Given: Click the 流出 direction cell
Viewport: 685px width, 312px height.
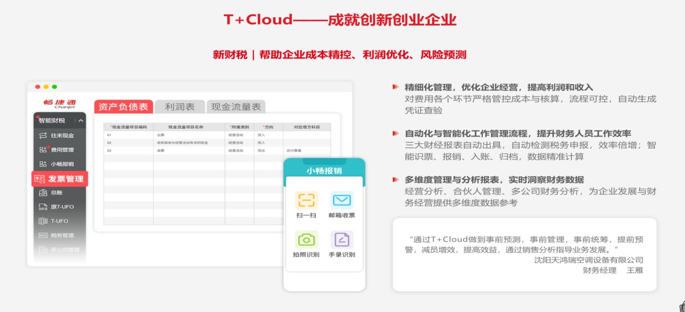Looking at the screenshot, I should click(261, 150).
